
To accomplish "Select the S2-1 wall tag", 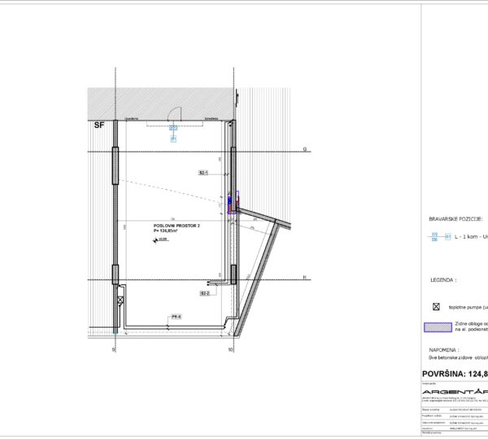I will pyautogui.click(x=204, y=173).
